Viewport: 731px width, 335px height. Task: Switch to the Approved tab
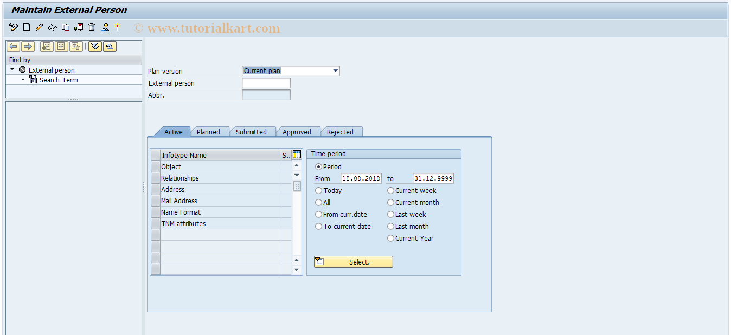[x=297, y=132]
